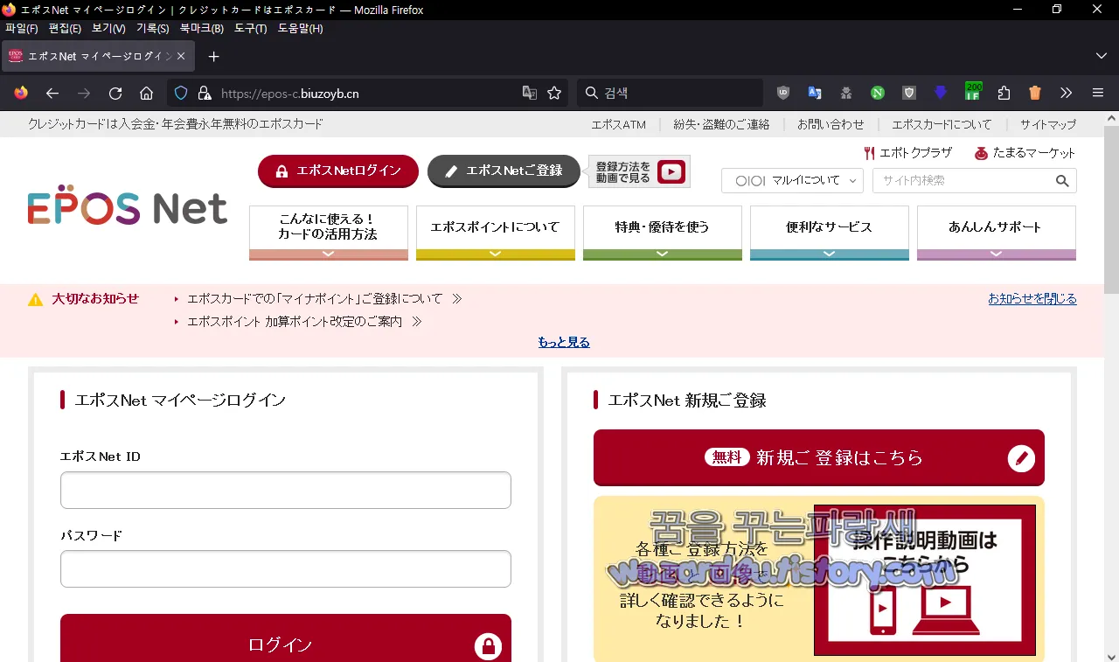
Task: Open the extensions puzzle piece icon
Action: [x=1004, y=93]
